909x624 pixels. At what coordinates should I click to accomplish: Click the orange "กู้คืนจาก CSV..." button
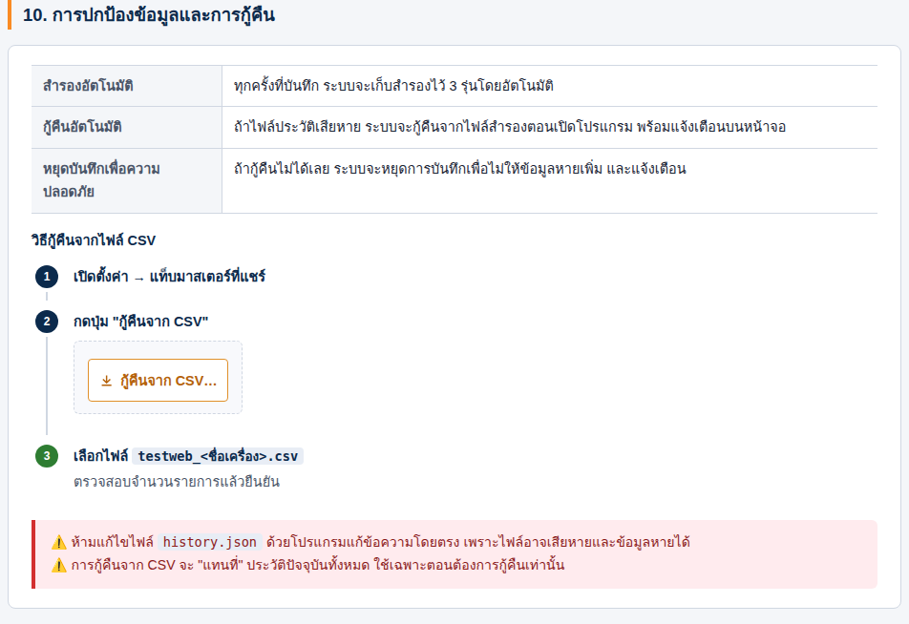click(158, 380)
